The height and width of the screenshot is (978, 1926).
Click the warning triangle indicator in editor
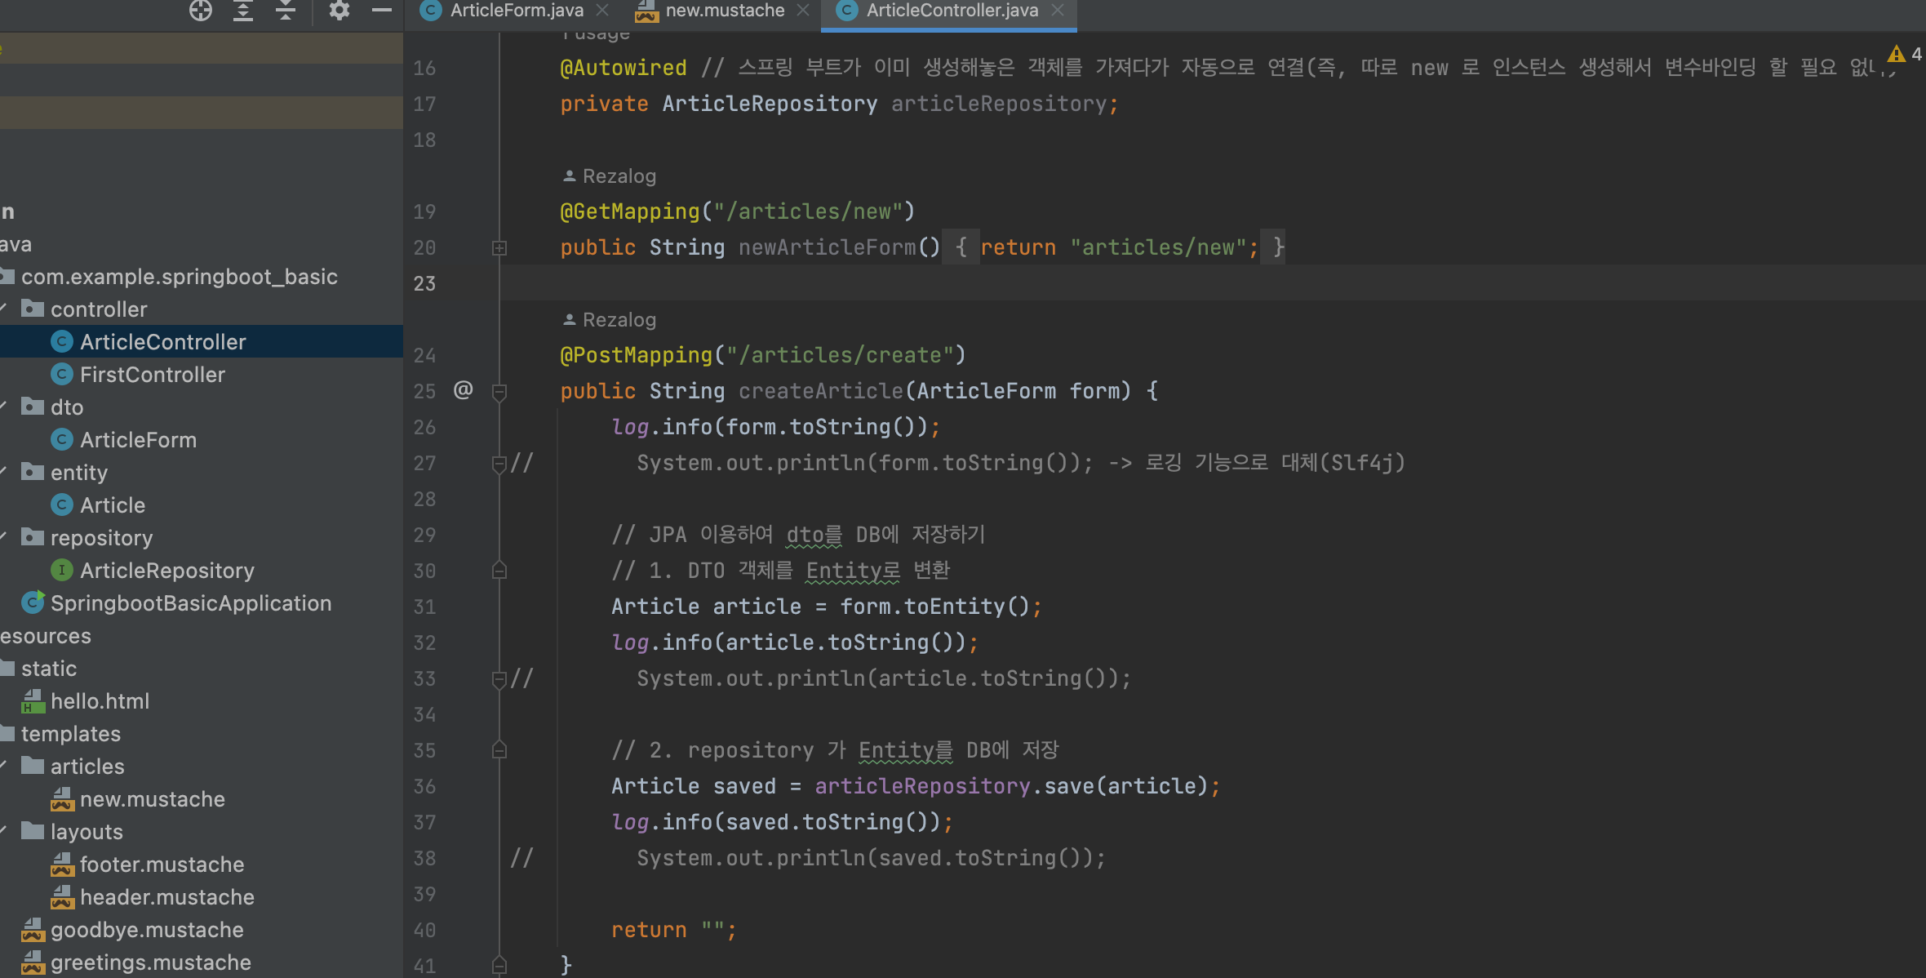1896,54
